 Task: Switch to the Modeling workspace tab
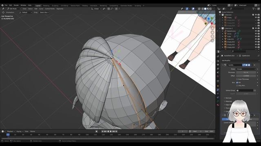(x=46, y=6)
